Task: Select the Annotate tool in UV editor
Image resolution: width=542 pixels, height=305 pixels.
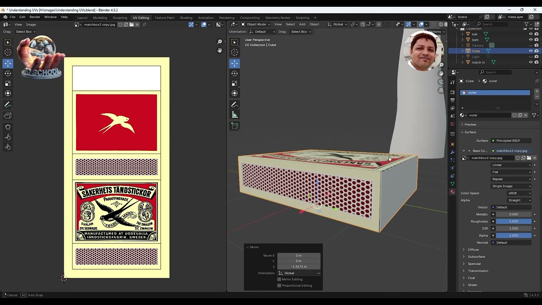Action: tap(8, 105)
